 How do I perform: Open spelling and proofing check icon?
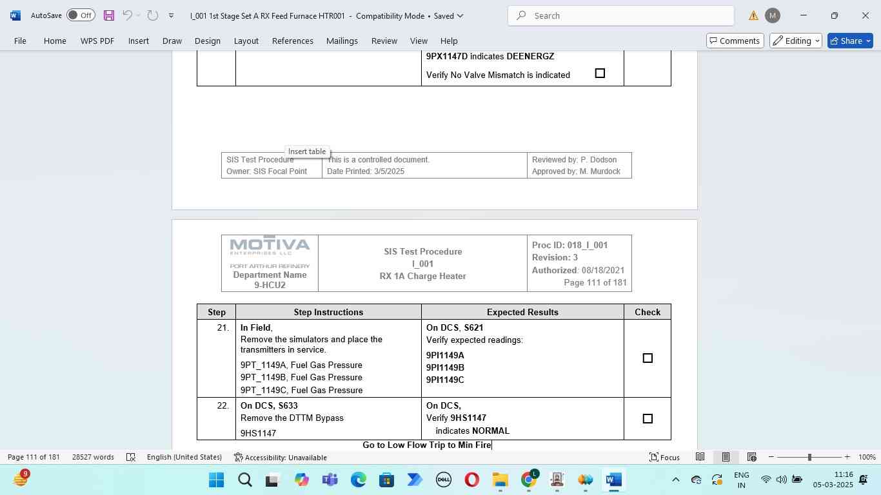coord(131,457)
